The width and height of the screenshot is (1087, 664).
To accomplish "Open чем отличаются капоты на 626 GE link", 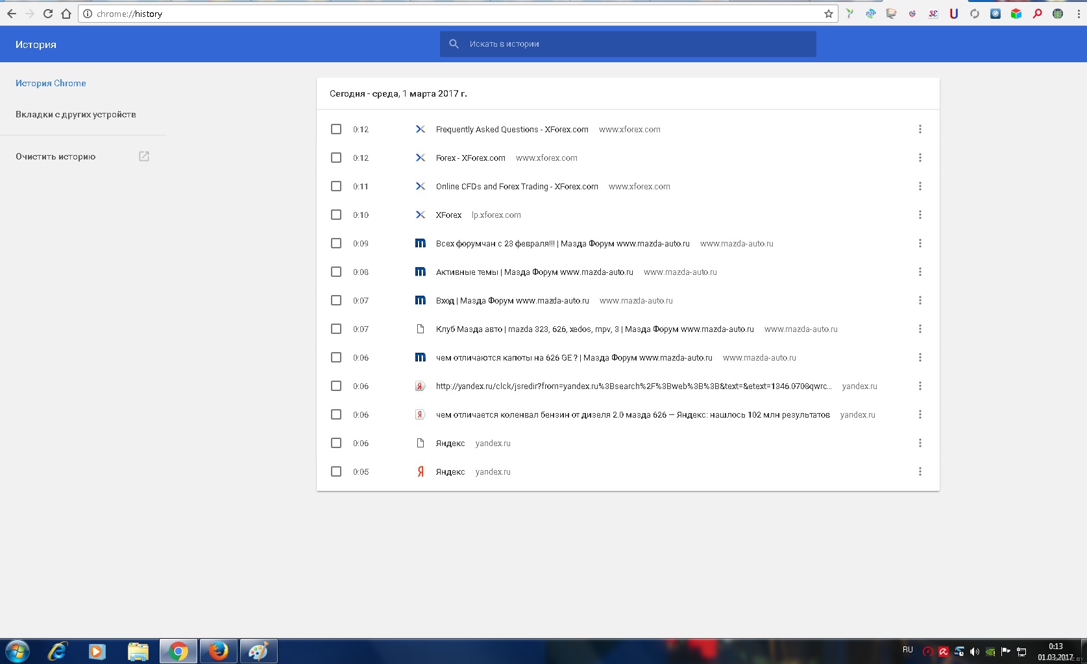I will point(574,357).
